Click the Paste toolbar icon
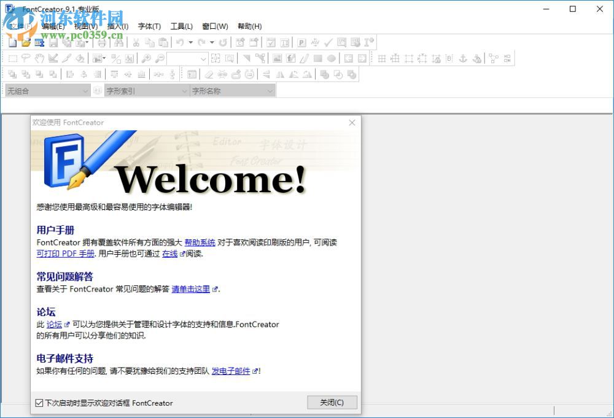This screenshot has width=614, height=418. (x=164, y=42)
